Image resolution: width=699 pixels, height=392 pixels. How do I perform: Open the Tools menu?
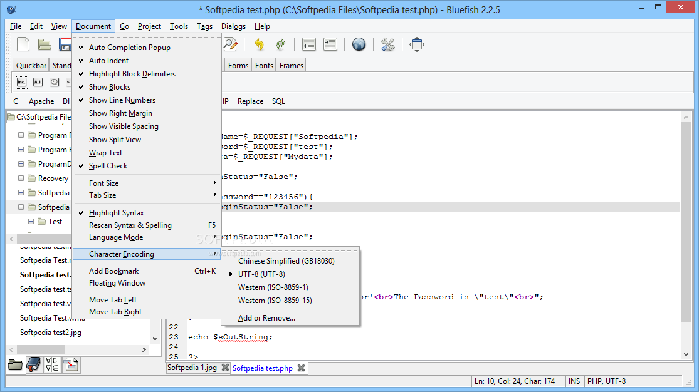coord(179,26)
